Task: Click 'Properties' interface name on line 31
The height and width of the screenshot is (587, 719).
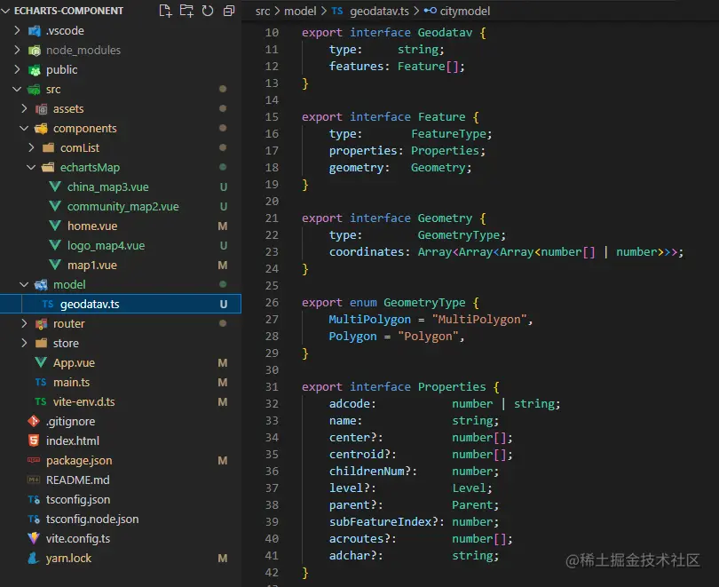Action: coord(452,387)
